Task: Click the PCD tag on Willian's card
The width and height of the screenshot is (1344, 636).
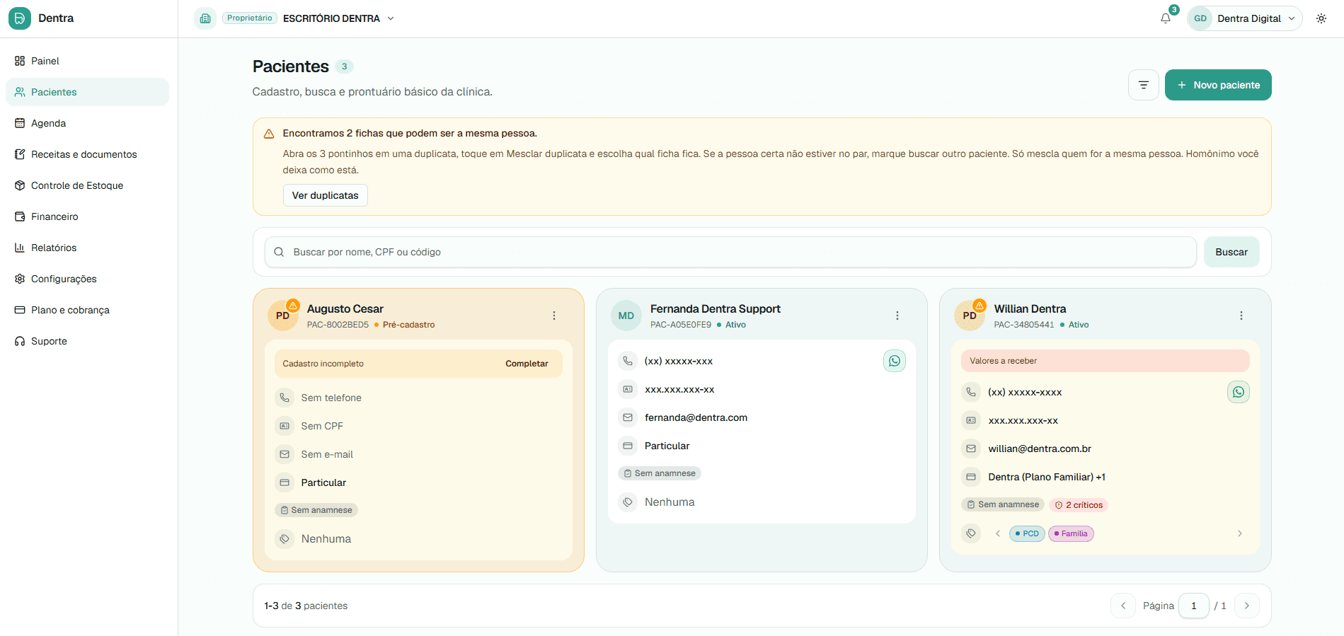Action: [1027, 533]
